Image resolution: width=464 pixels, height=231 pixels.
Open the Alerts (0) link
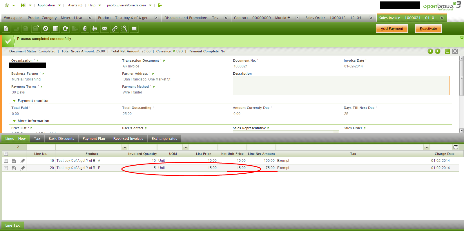75,5
